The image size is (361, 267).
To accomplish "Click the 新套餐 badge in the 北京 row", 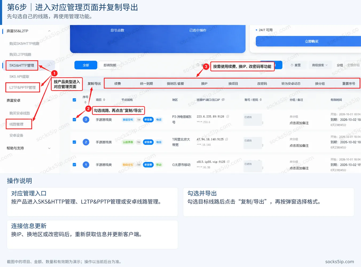I will click(148, 142).
